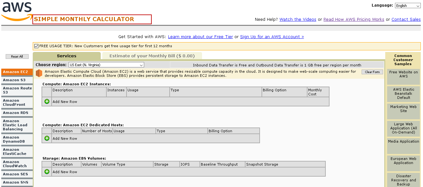This screenshot has height=187, width=423.
Task: Click the orange Amazon EC2 service icon
Action: (39, 73)
